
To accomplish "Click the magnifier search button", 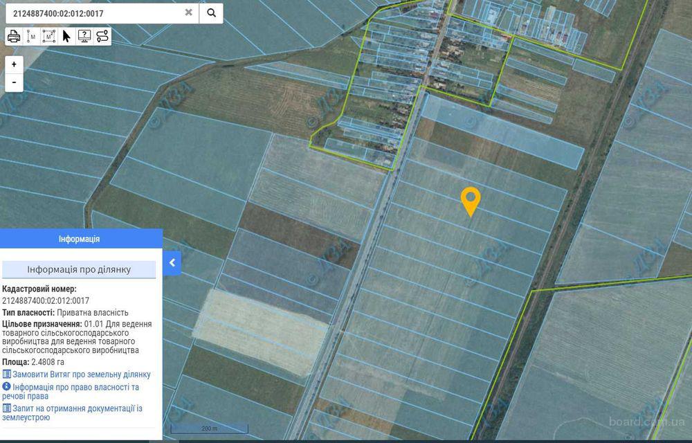I will [211, 12].
